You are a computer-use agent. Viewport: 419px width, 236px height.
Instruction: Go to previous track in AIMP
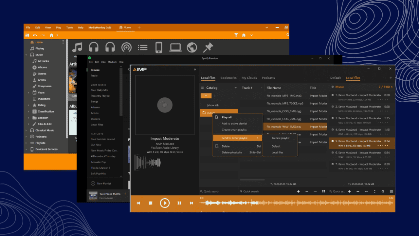point(138,203)
